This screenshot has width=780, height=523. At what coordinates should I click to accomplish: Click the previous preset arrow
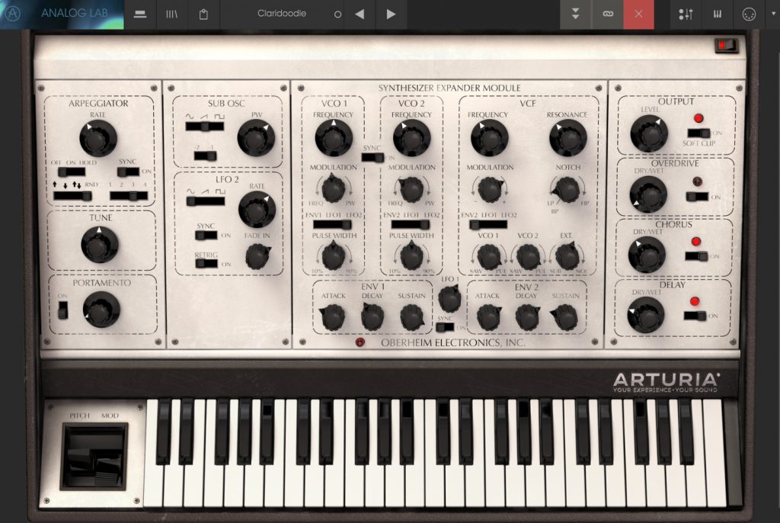[360, 14]
